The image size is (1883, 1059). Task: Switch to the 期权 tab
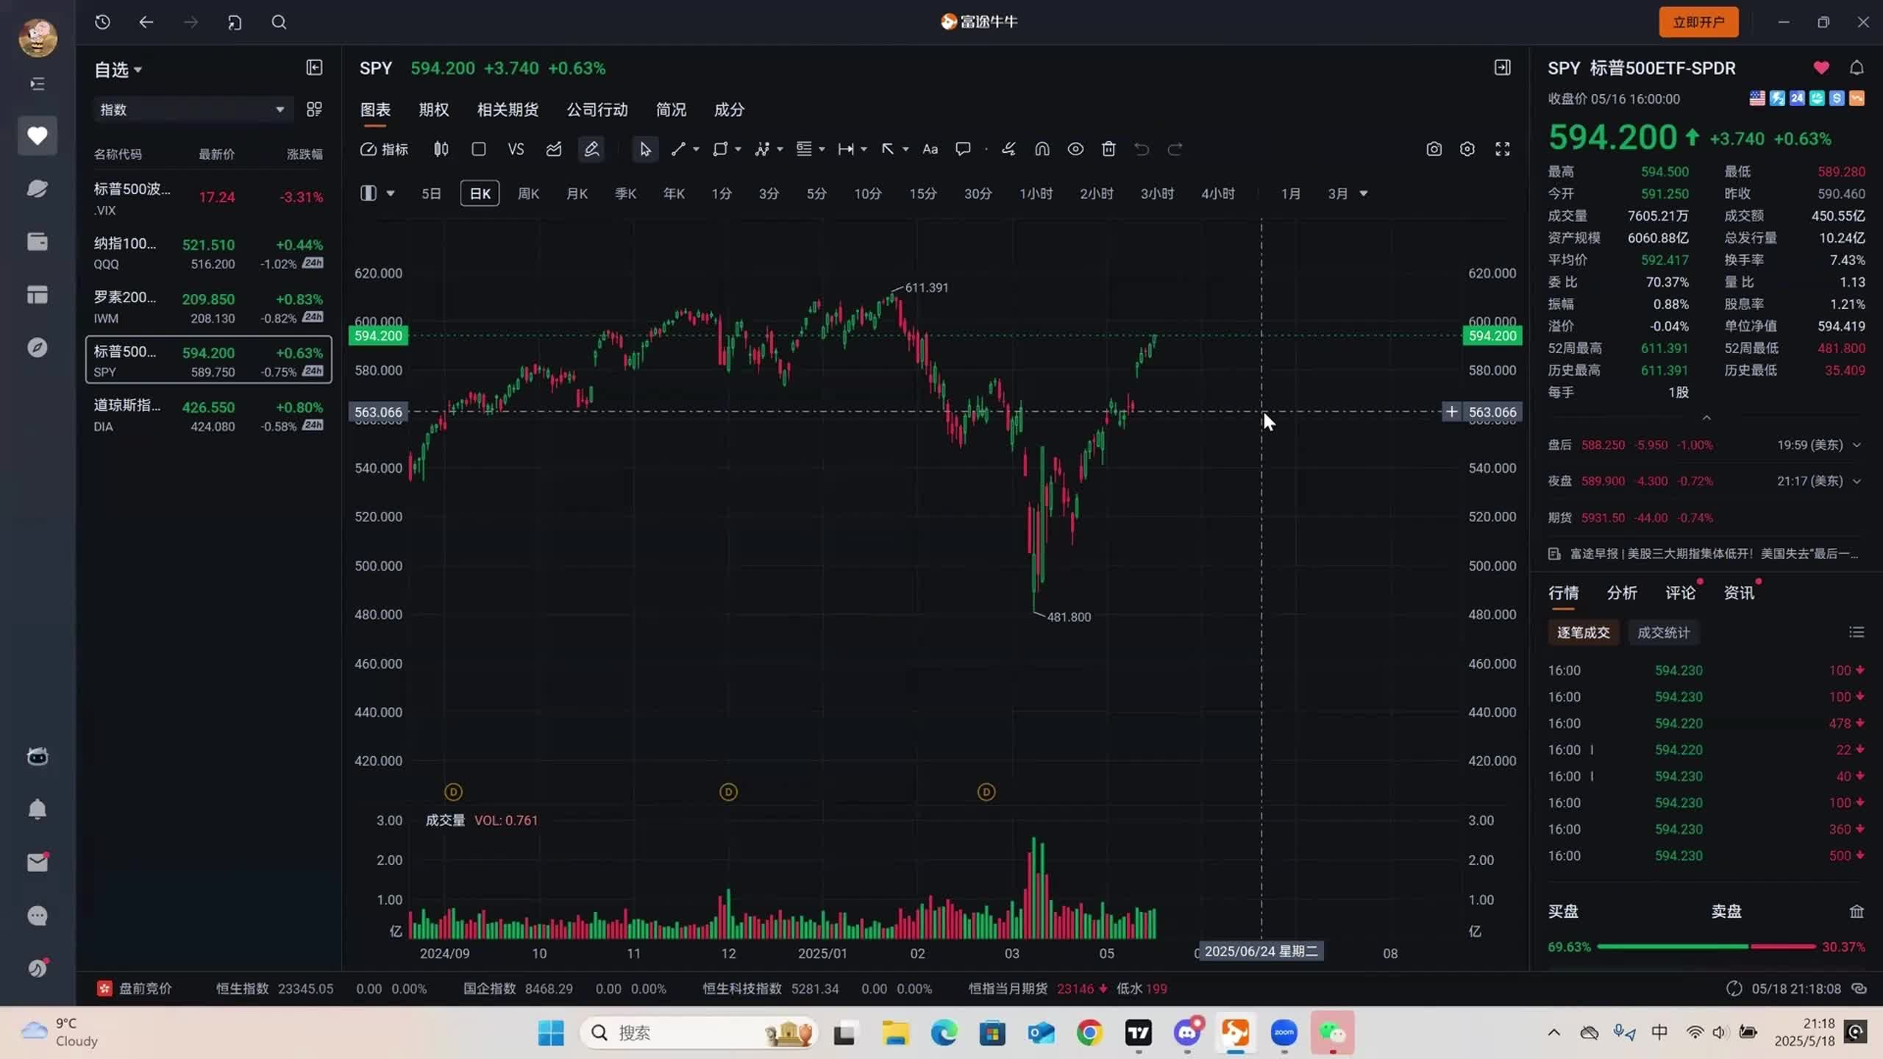433,110
